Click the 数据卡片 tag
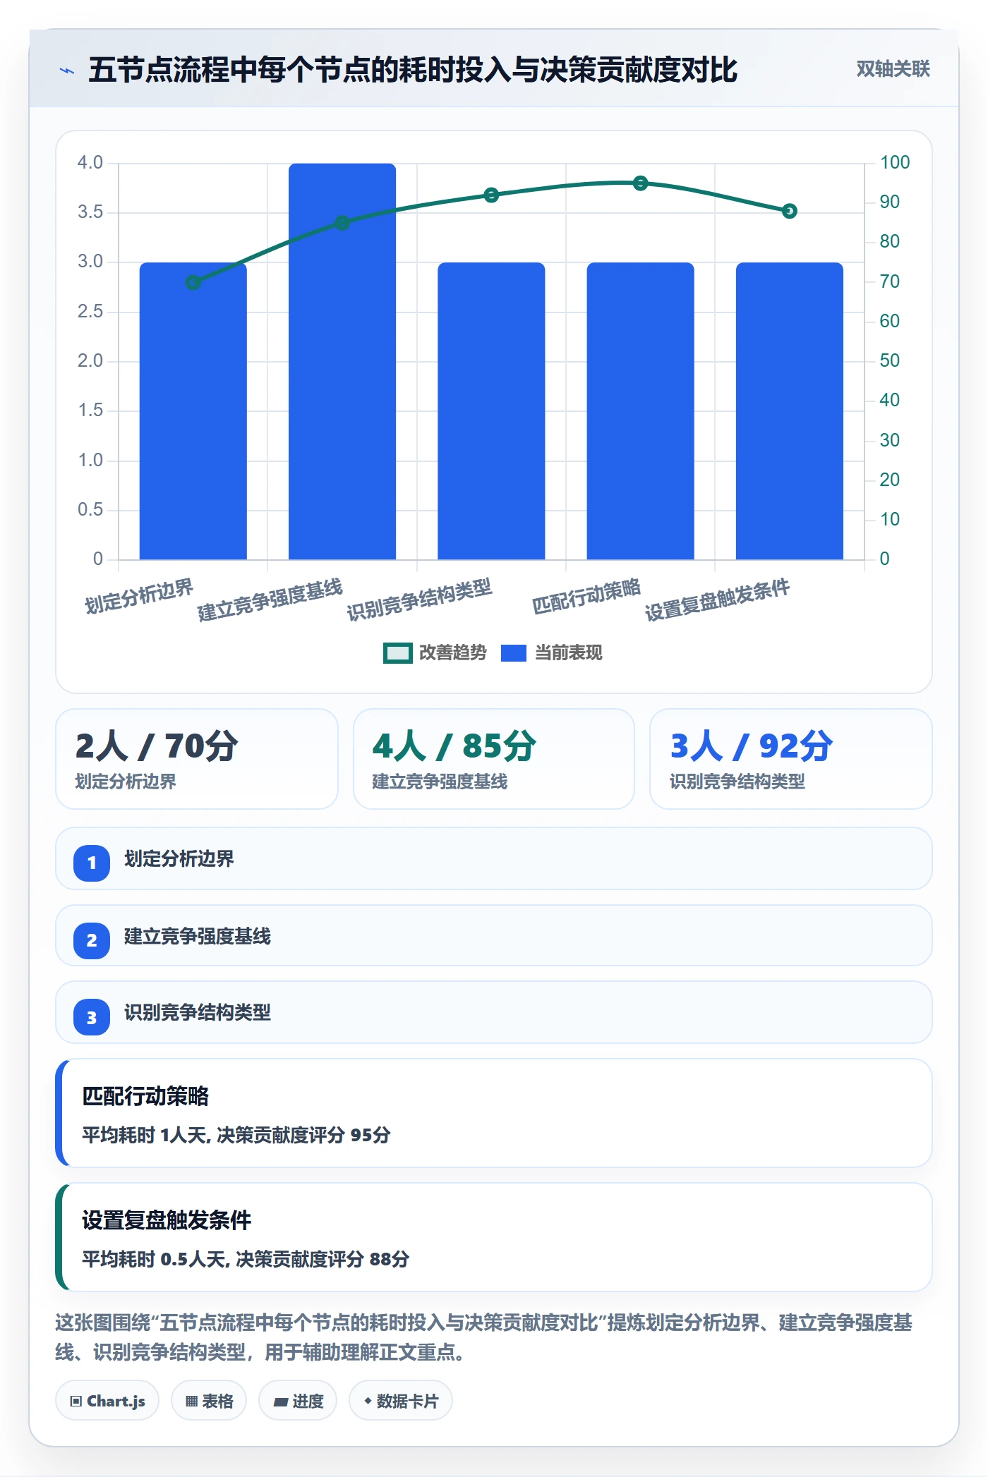The width and height of the screenshot is (988, 1477). 401,1401
